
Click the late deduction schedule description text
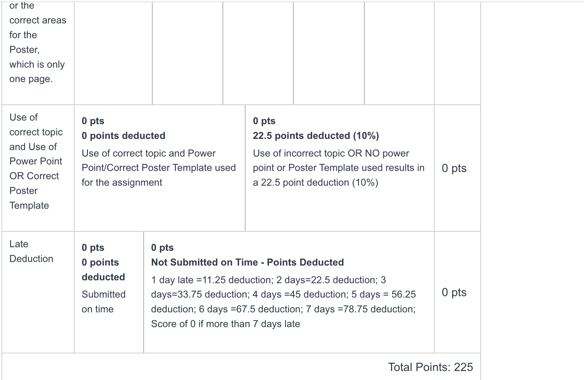[283, 302]
